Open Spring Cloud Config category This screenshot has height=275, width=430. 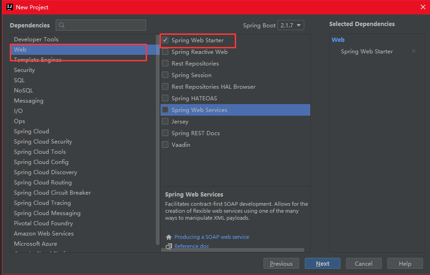83,162
